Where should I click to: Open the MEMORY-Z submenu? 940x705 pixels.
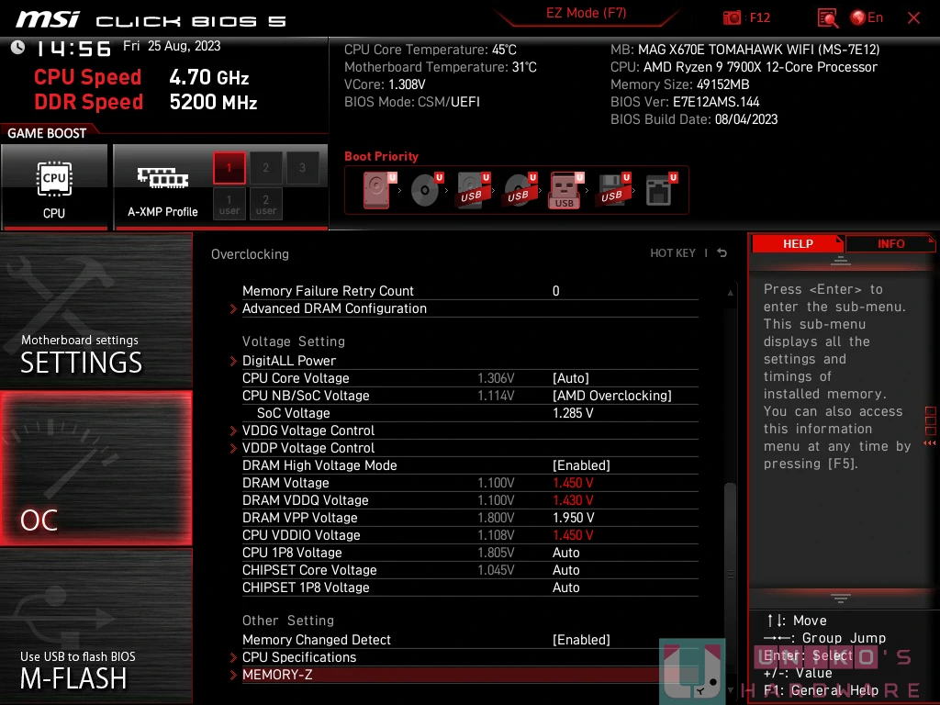point(470,675)
